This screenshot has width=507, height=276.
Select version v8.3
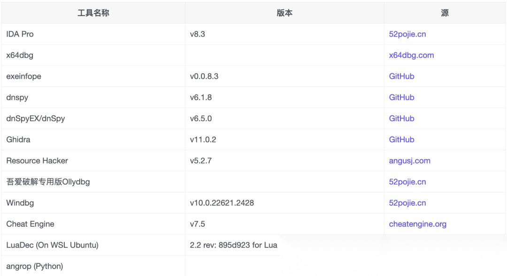tap(198, 34)
